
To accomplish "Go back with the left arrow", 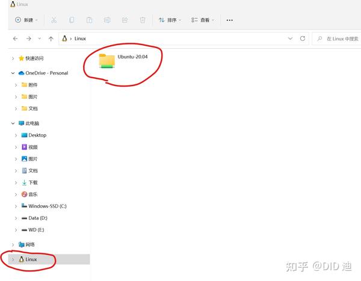I will coord(16,39).
